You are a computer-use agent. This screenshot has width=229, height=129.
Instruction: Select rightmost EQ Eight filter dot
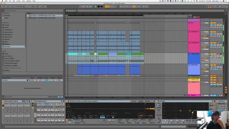pyautogui.click(x=193, y=113)
